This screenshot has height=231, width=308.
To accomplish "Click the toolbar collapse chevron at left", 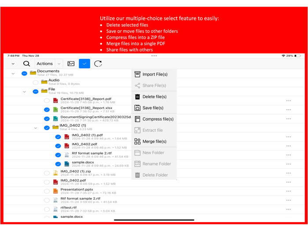I will (x=13, y=64).
